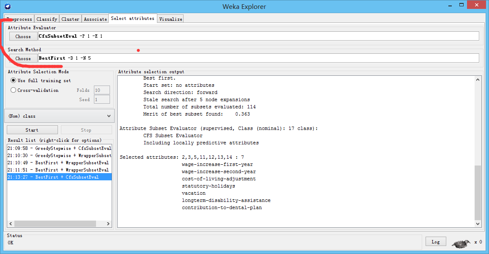Click the x 0 counter text

[478, 242]
